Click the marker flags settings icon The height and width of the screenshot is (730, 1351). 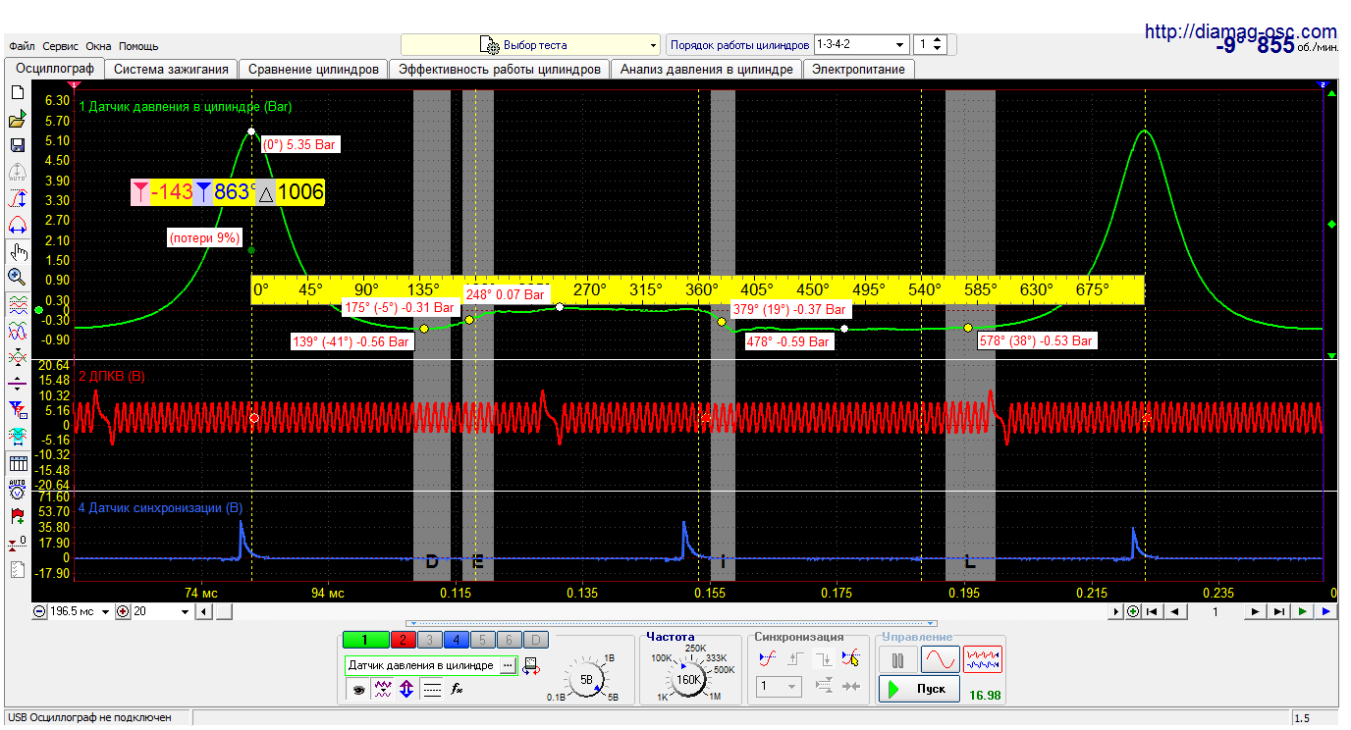tap(17, 408)
